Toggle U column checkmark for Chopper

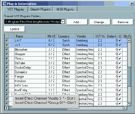[120, 54]
